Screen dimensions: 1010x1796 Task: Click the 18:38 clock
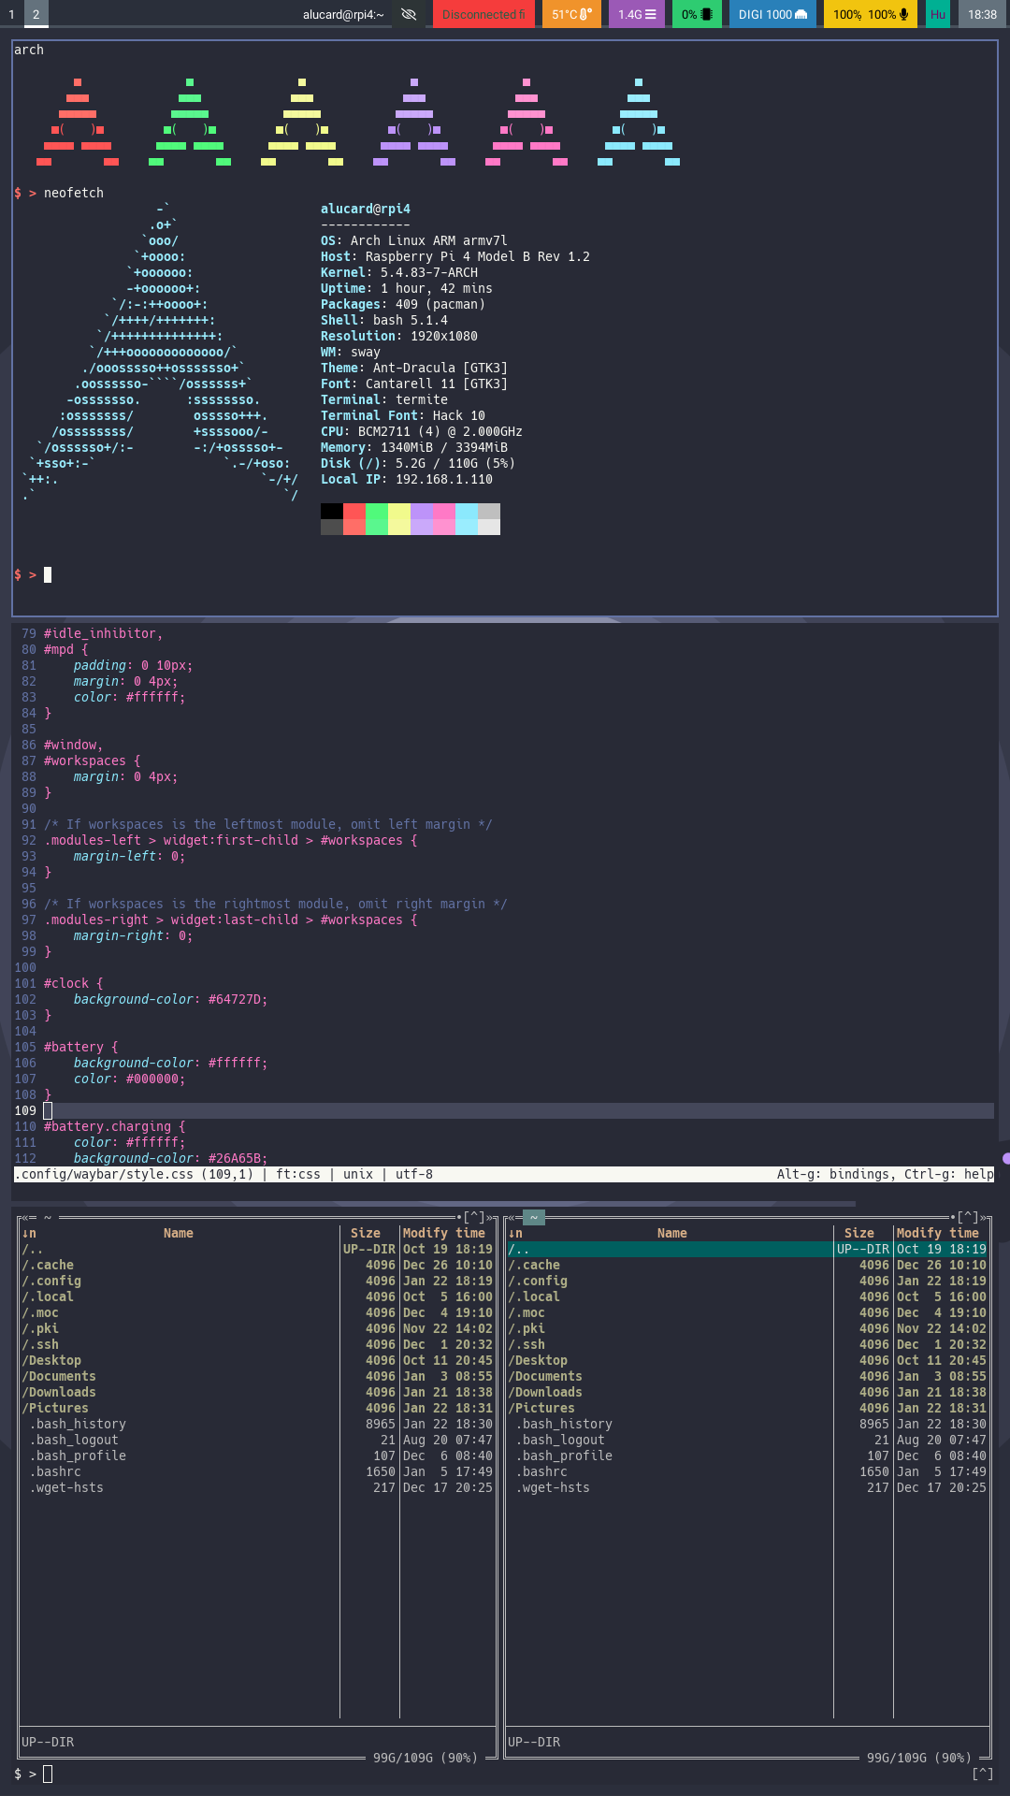tap(982, 14)
